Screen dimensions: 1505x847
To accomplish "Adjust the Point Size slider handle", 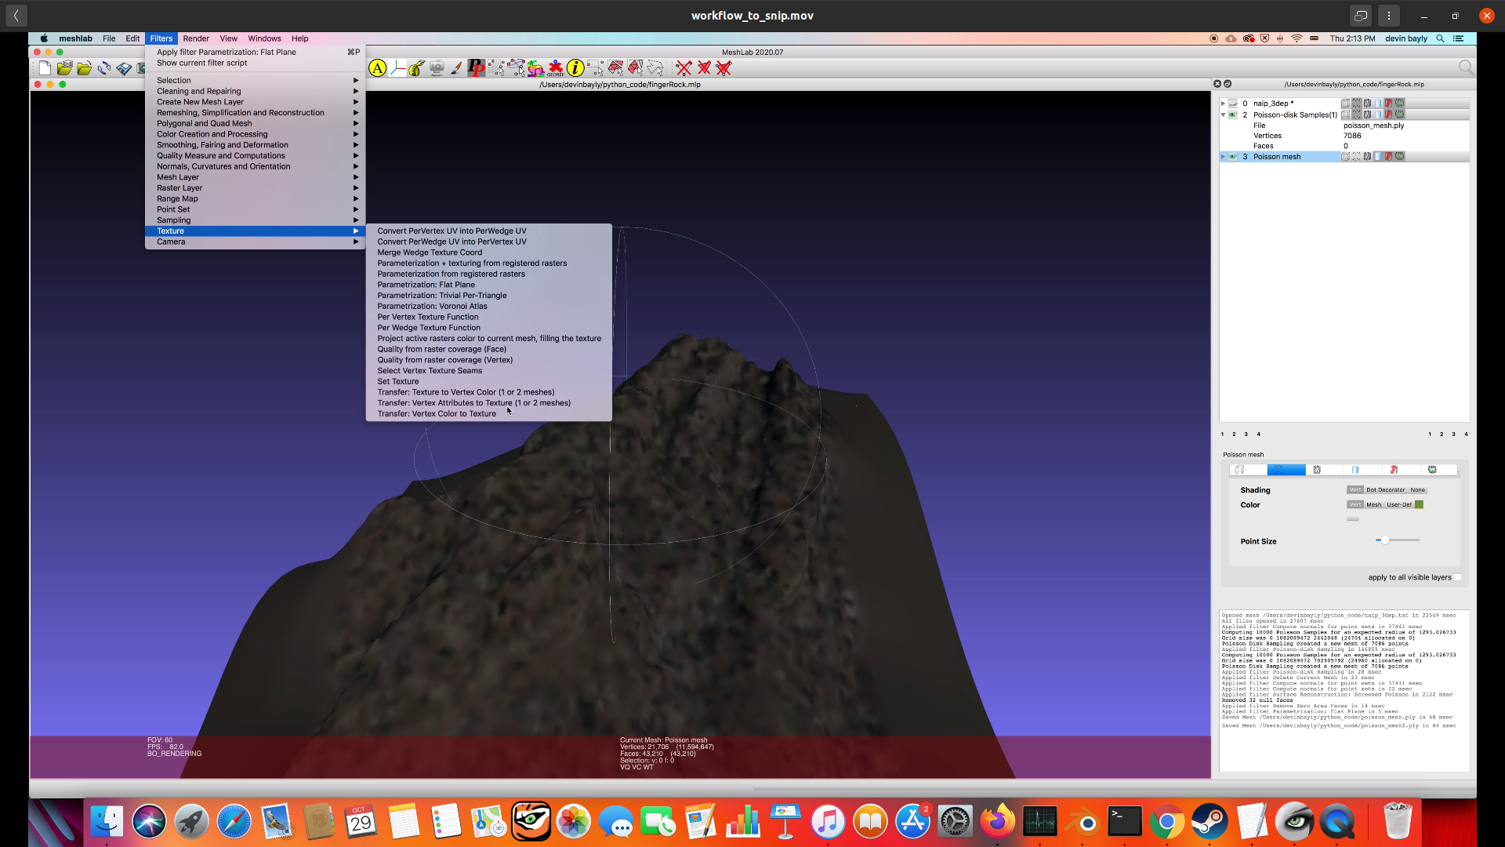I will [x=1385, y=540].
